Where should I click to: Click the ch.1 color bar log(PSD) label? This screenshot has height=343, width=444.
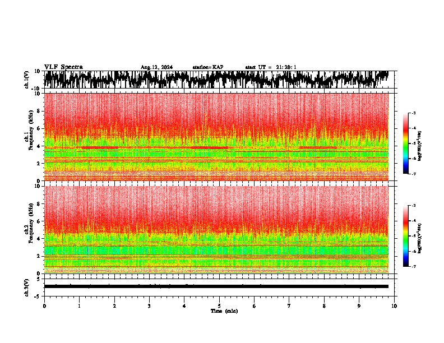tap(419, 146)
